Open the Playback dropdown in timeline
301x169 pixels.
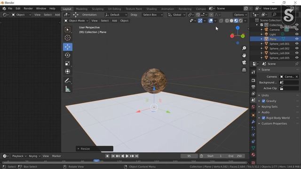pyautogui.click(x=19, y=156)
